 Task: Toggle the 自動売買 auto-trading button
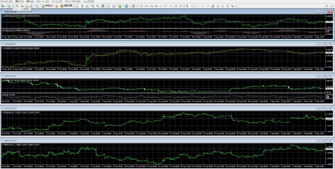pos(66,6)
